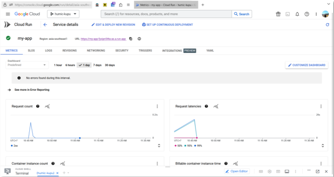The height and width of the screenshot is (177, 334).
Task: Click Customize Dashboard button
Action: (x=306, y=65)
